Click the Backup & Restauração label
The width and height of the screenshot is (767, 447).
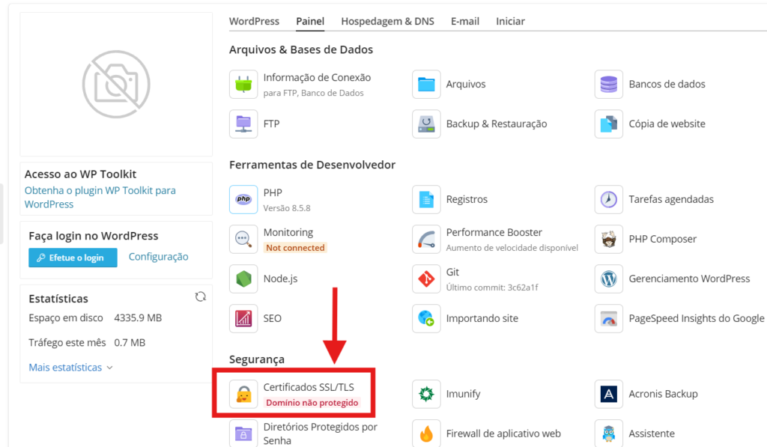pos(497,124)
